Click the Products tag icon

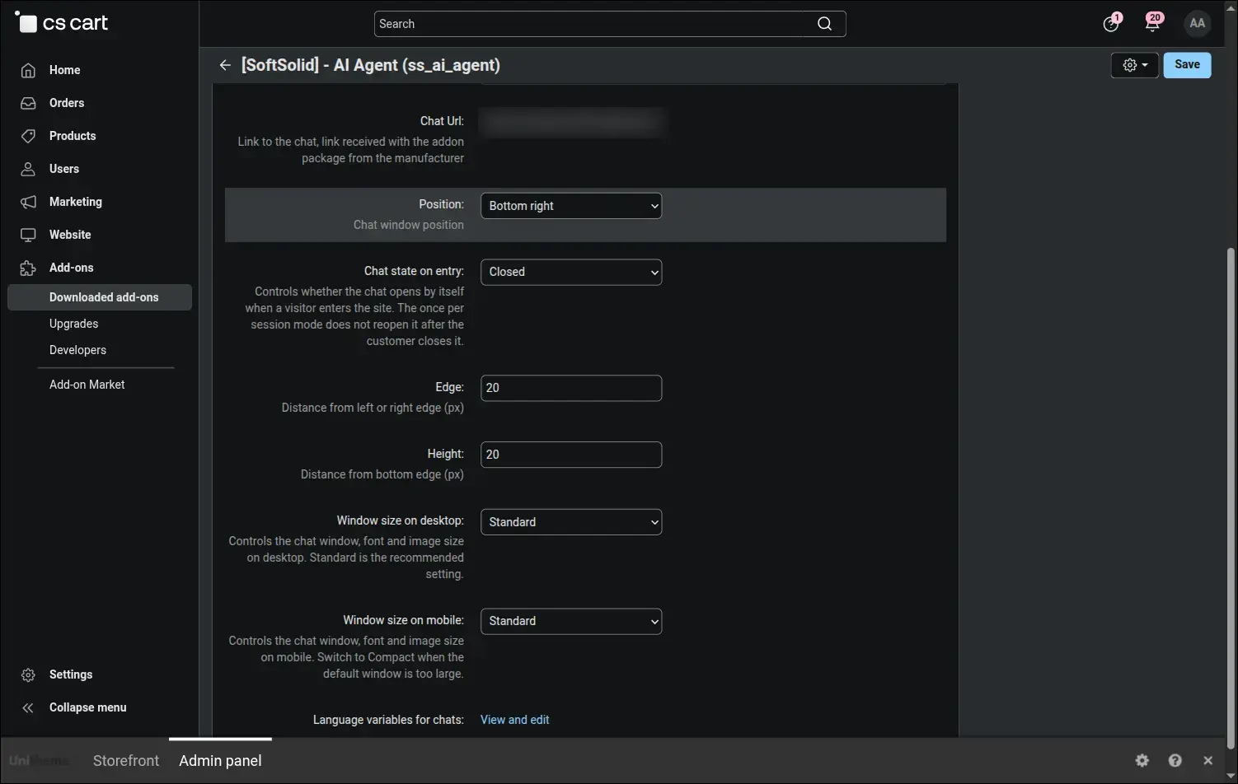[x=28, y=136]
